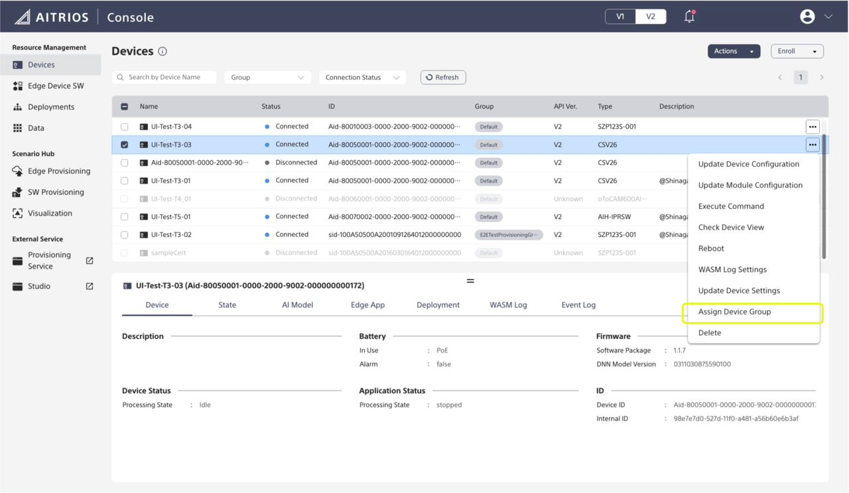Click the user account avatar icon
Image resolution: width=849 pixels, height=493 pixels.
[x=807, y=17]
